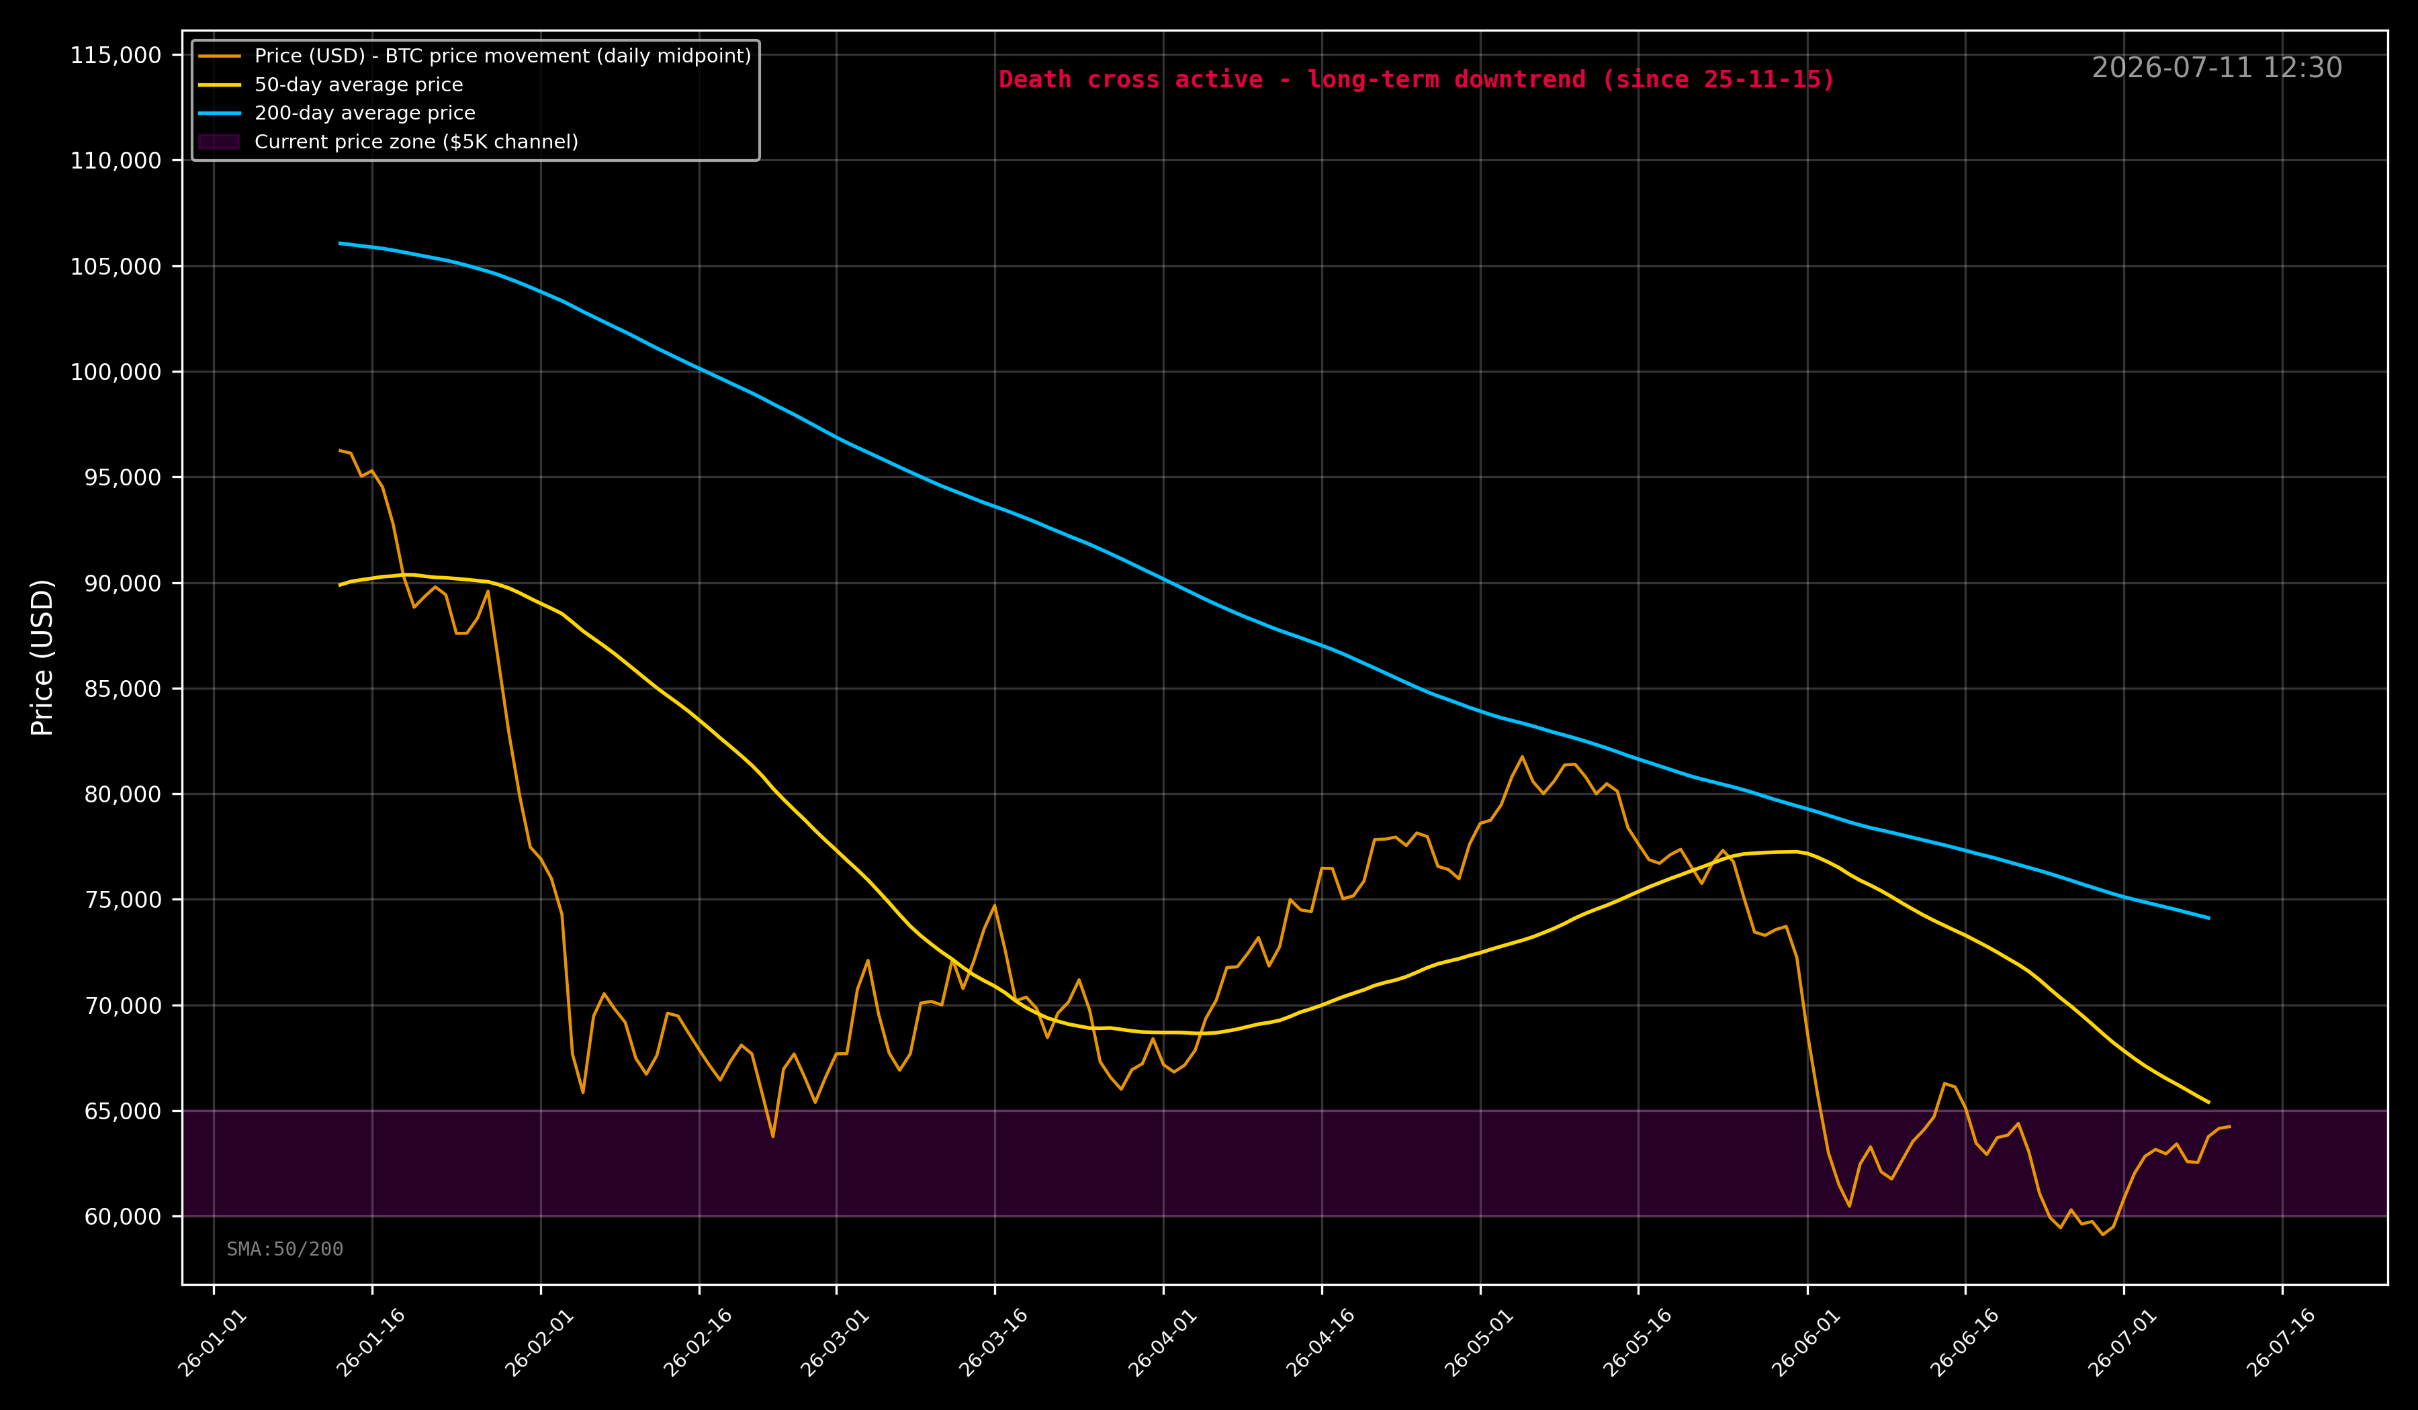Click the 80,000 y-axis tick label
Screen dimensions: 2418x1410
tap(123, 794)
